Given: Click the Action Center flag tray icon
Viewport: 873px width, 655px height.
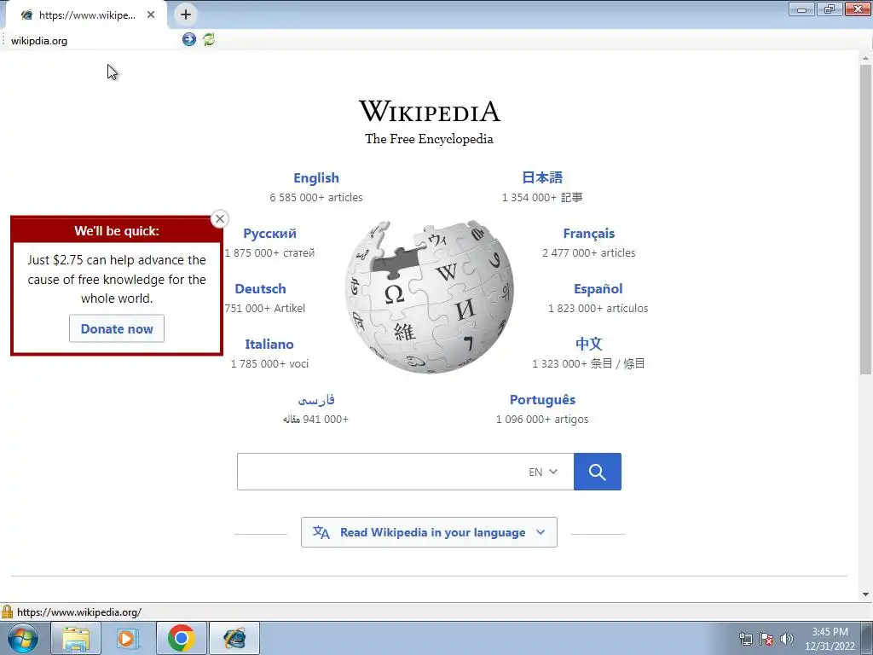Looking at the screenshot, I should tap(766, 639).
